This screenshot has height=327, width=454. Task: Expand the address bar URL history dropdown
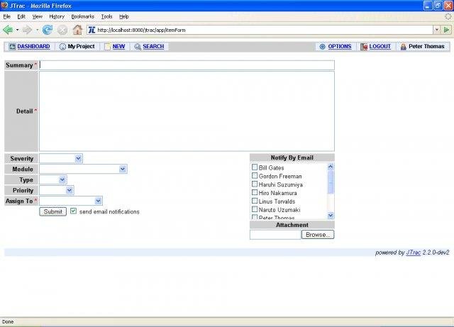click(x=437, y=30)
